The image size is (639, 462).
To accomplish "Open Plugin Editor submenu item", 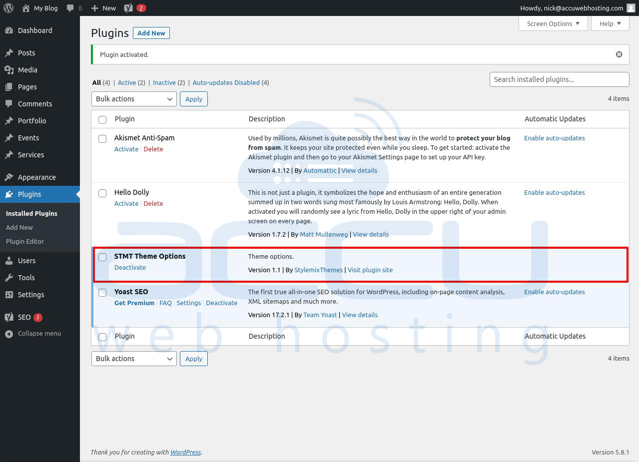I will 25,241.
